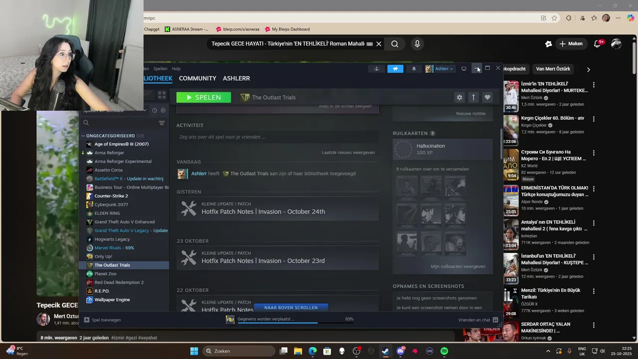
Task: Click the library search field
Action: coord(118,123)
